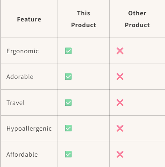This screenshot has width=165, height=167.
Task: Click empty space in Other Product Ergonomic cell
Action: click(144, 51)
